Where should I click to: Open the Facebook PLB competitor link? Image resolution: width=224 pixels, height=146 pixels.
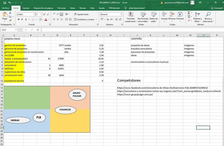[x=163, y=88]
